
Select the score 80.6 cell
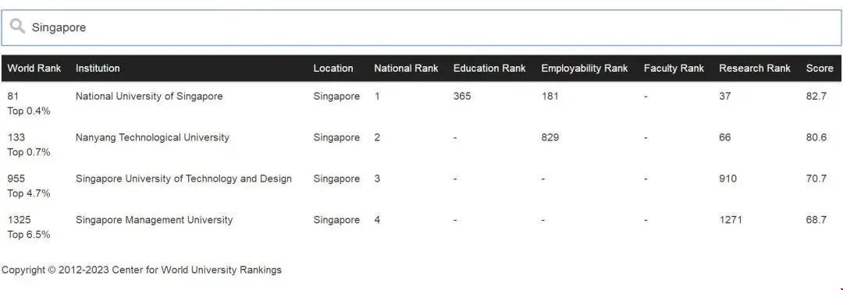click(x=816, y=137)
